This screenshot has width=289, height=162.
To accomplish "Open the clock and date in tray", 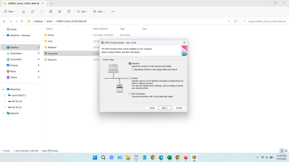I will pyautogui.click(x=281, y=157).
